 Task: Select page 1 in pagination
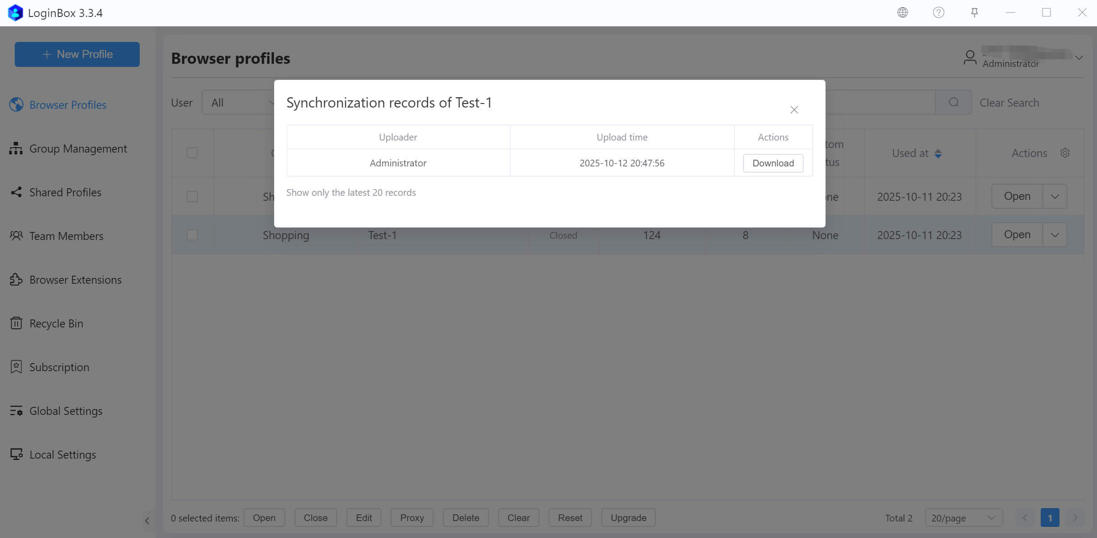[1050, 518]
